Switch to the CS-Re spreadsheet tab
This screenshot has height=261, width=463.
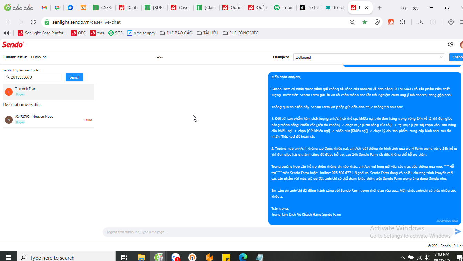click(103, 8)
